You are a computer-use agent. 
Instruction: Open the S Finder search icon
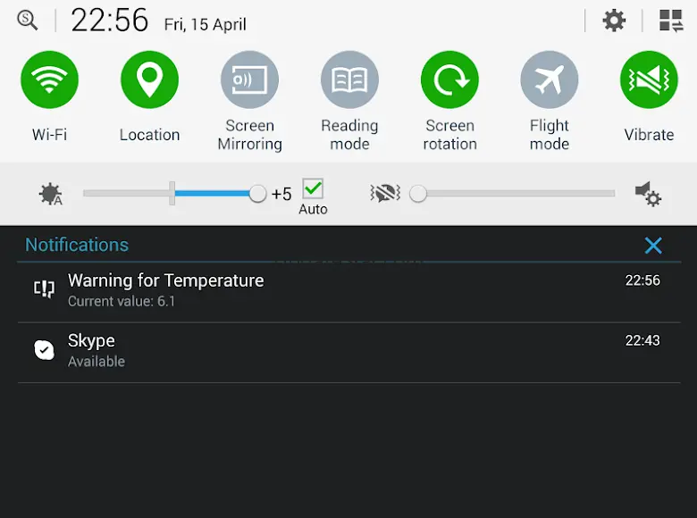pos(27,21)
